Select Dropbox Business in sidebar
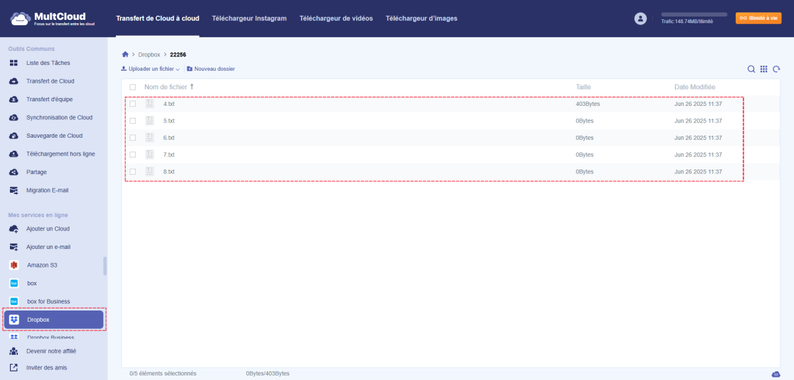This screenshot has width=794, height=380. pos(50,338)
